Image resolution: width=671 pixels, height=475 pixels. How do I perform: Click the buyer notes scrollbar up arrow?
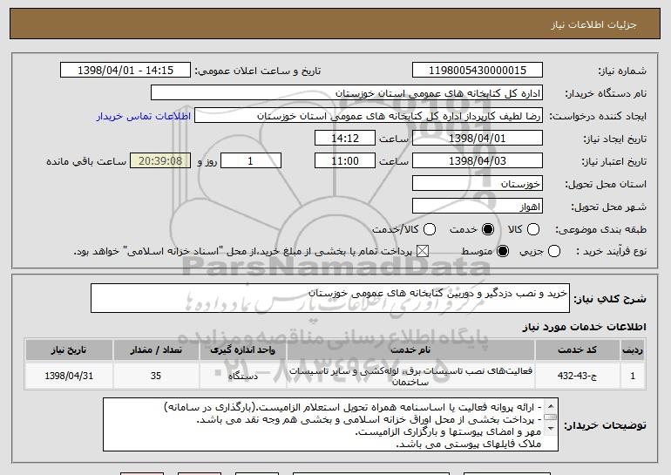(551, 405)
